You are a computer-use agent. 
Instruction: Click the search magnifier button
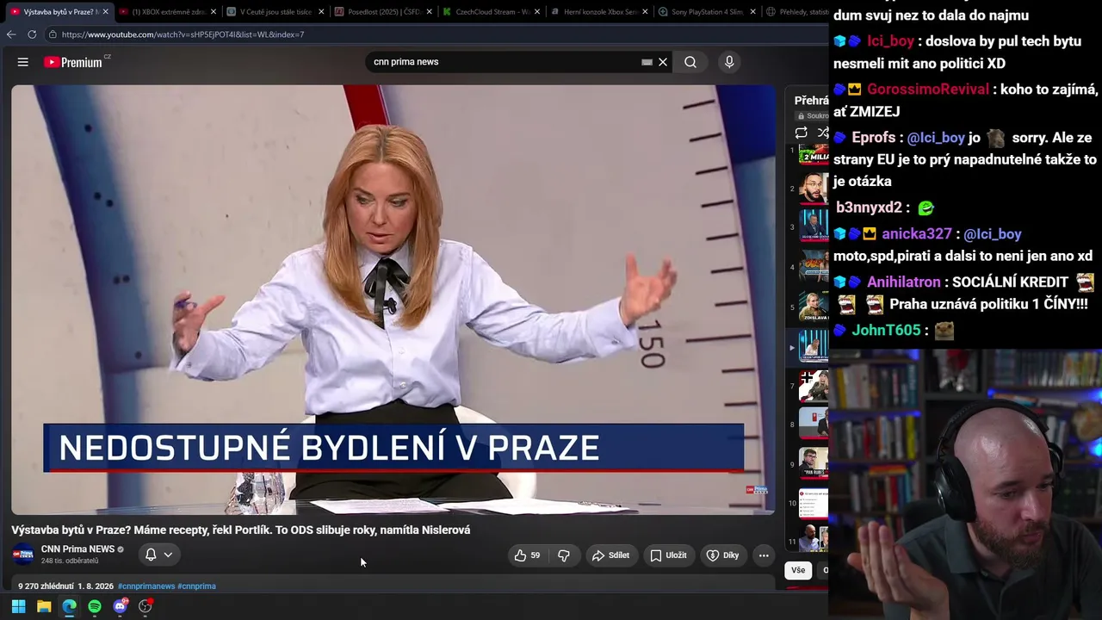tap(690, 62)
